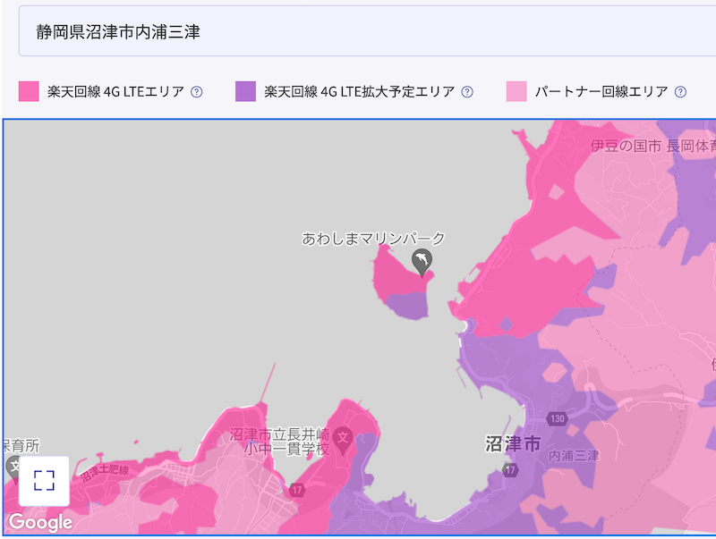
Task: Click the あわしまマリンパーク dolphin map pin
Action: point(422,262)
